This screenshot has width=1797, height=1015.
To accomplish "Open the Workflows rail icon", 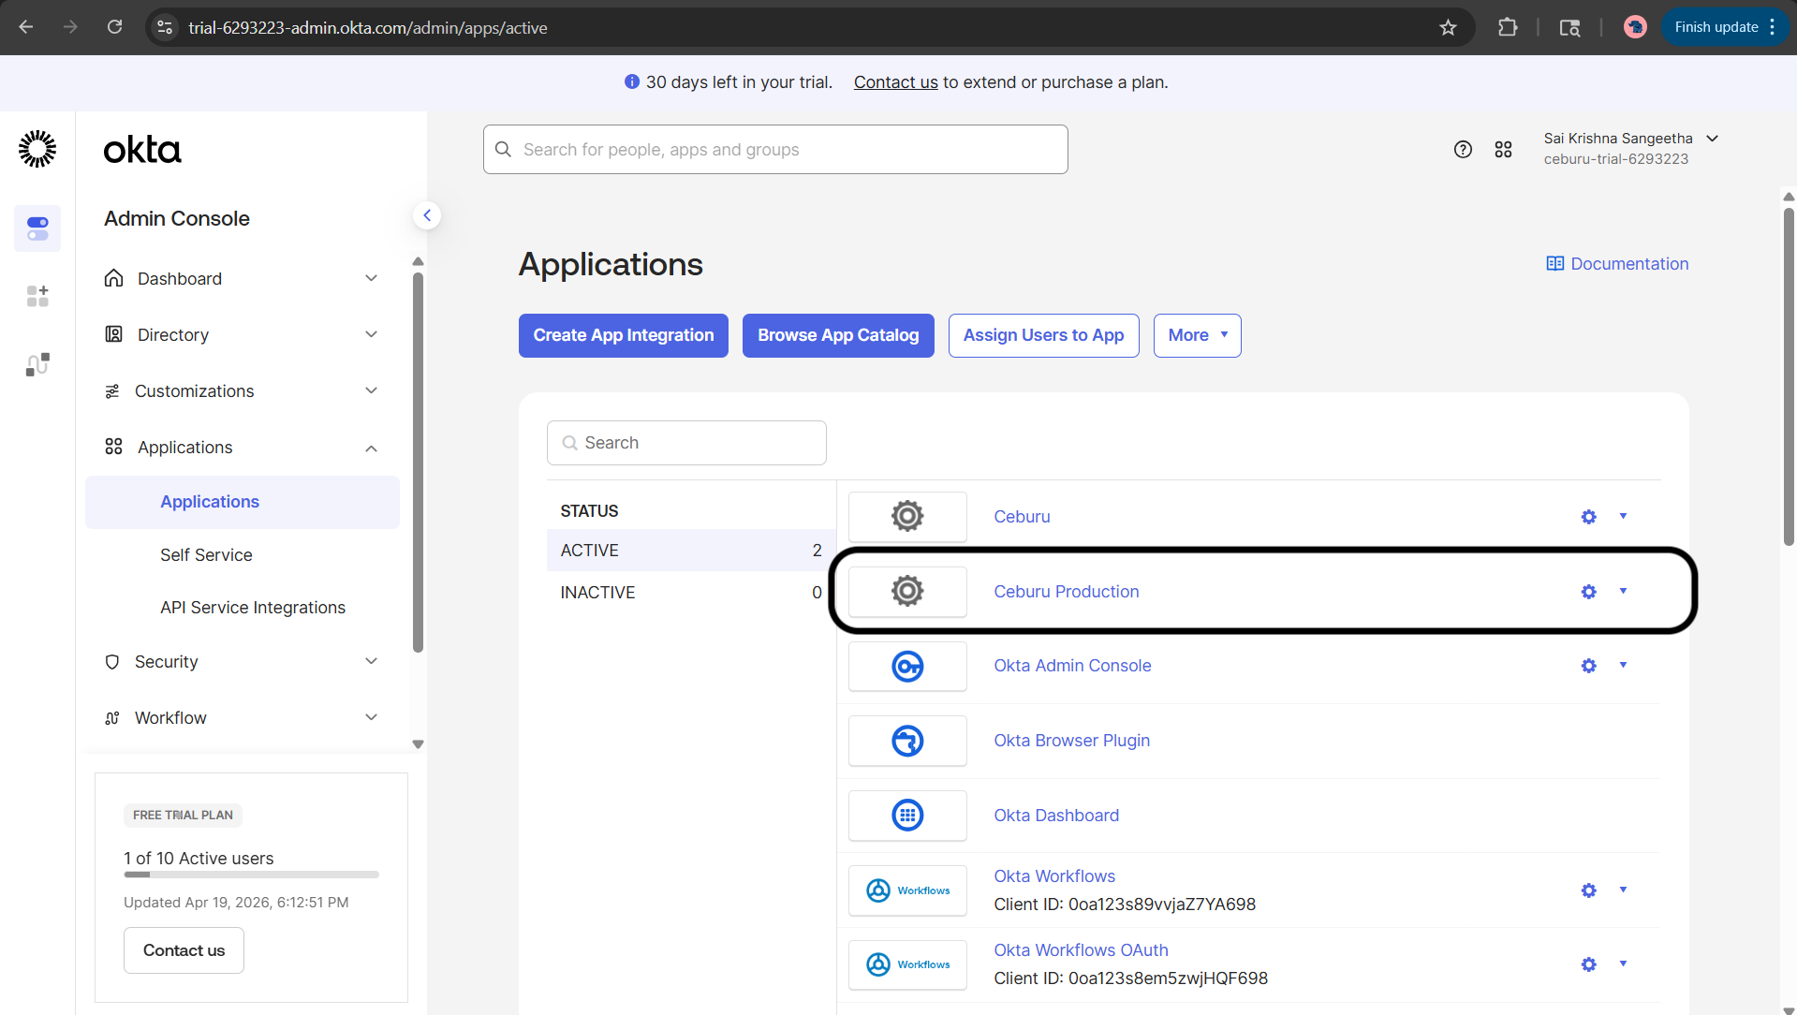I will (37, 364).
